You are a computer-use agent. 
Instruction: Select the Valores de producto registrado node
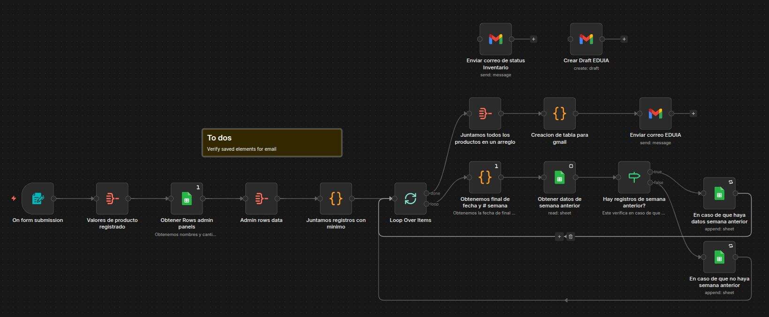pos(112,199)
